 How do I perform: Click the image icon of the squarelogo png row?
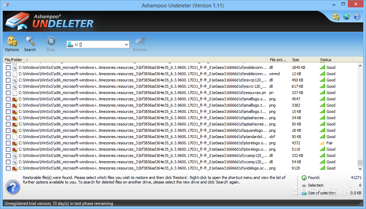coord(15,130)
